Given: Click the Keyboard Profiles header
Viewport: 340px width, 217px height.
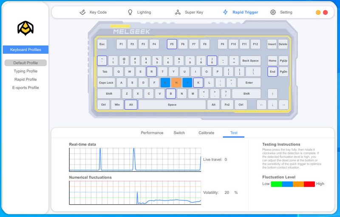Looking at the screenshot, I should pyautogui.click(x=25, y=49).
